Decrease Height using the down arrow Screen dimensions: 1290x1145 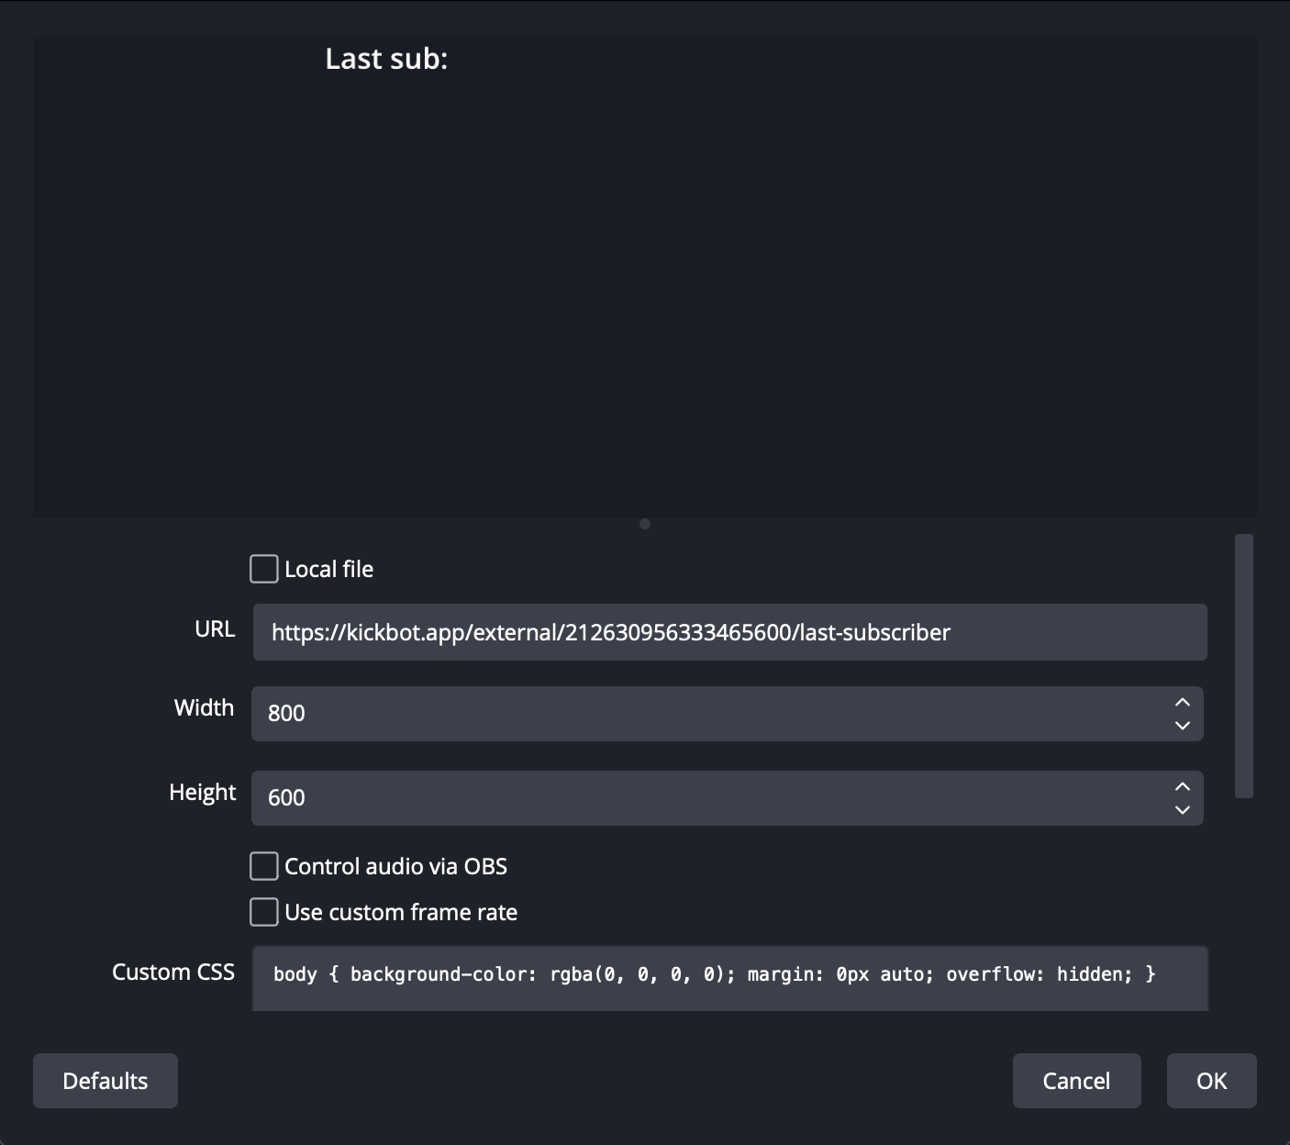coord(1183,810)
